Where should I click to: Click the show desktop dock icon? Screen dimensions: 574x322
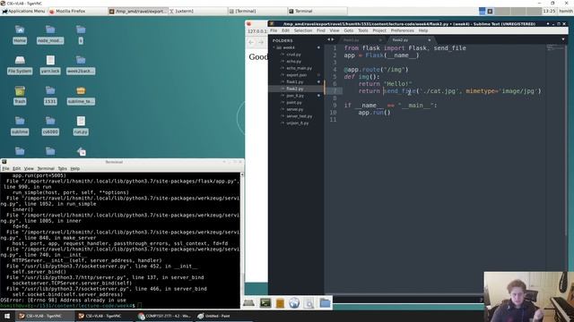pyautogui.click(x=249, y=302)
